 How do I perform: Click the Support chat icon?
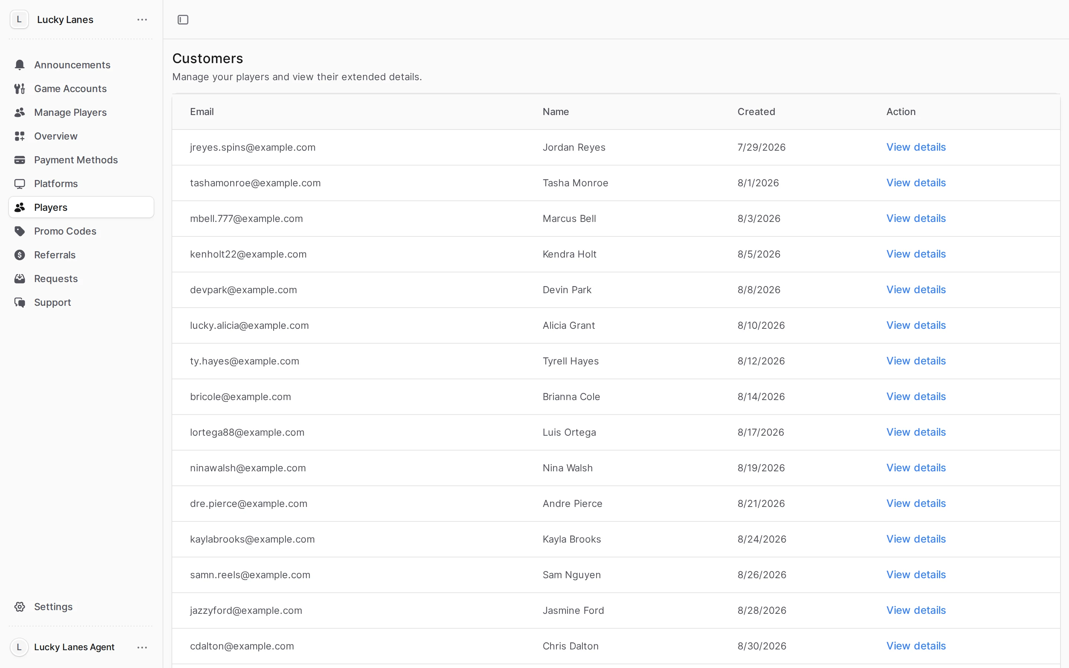point(19,302)
